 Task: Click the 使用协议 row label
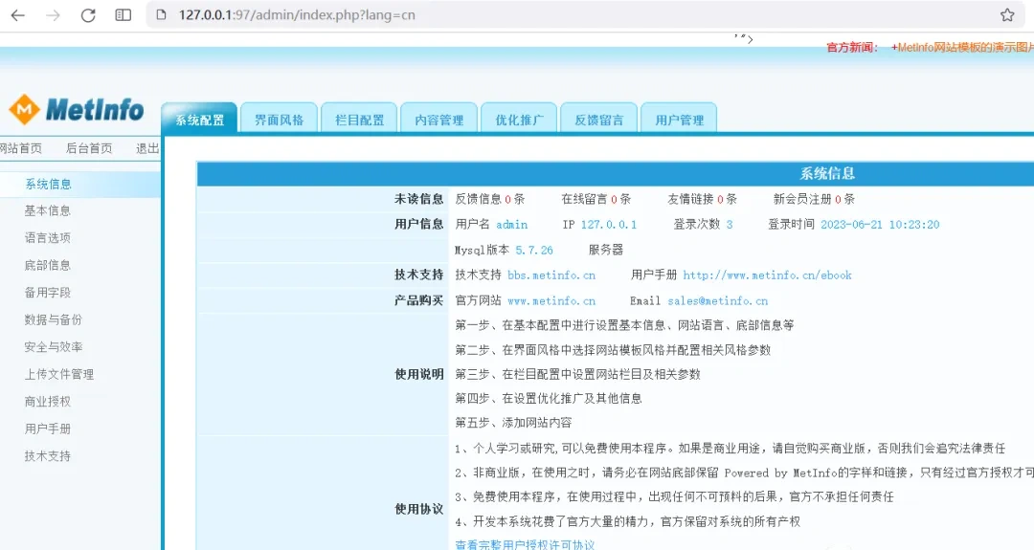pos(418,509)
